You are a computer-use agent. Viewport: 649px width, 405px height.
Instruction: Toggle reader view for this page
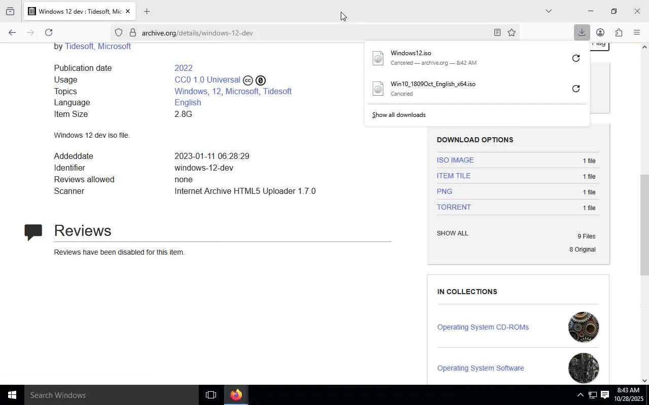click(497, 32)
